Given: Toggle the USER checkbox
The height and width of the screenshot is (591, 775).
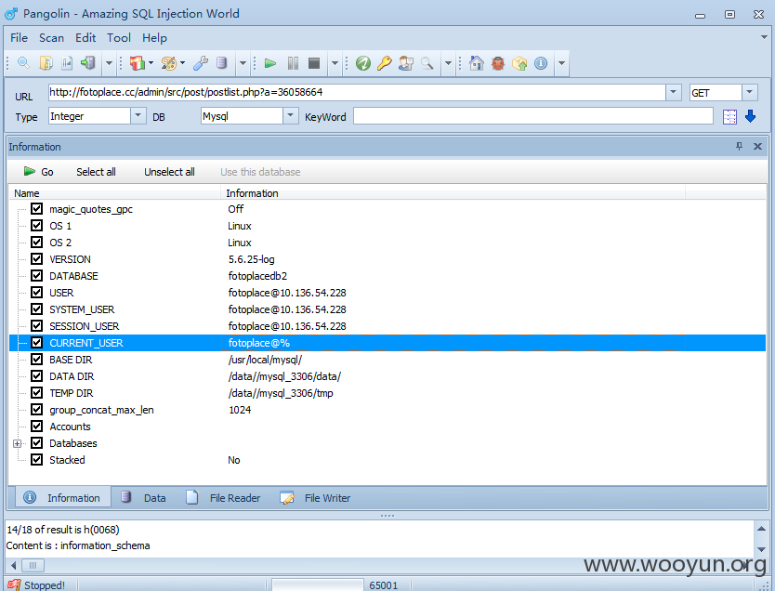Looking at the screenshot, I should [x=36, y=293].
